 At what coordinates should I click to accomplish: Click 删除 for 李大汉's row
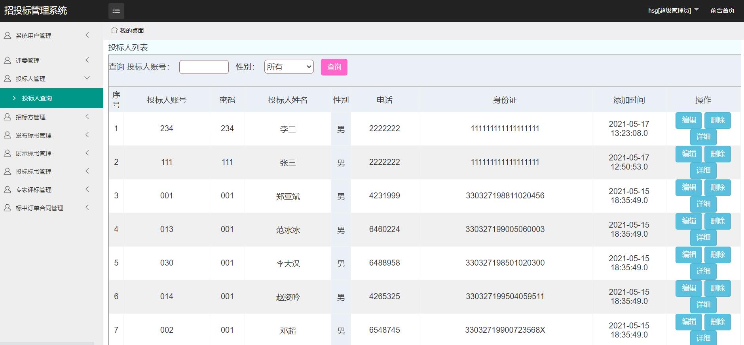(717, 255)
